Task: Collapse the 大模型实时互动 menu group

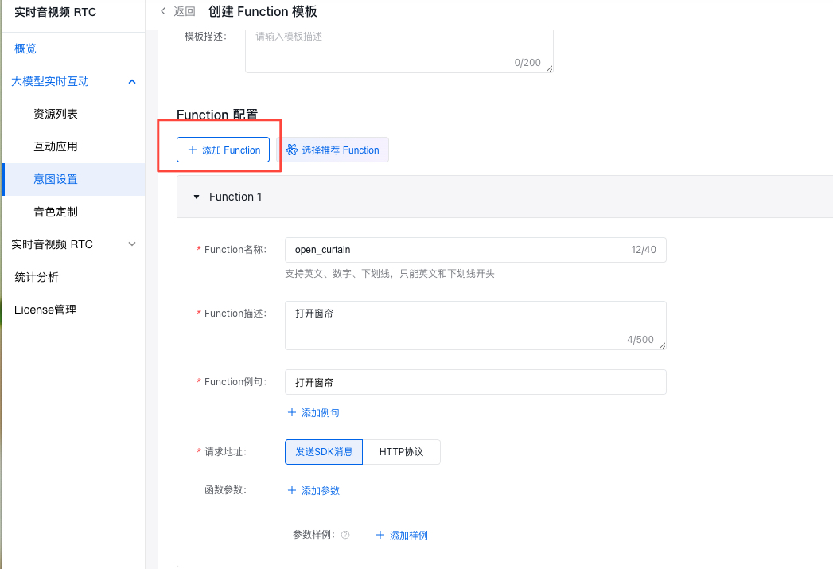Action: tap(132, 81)
